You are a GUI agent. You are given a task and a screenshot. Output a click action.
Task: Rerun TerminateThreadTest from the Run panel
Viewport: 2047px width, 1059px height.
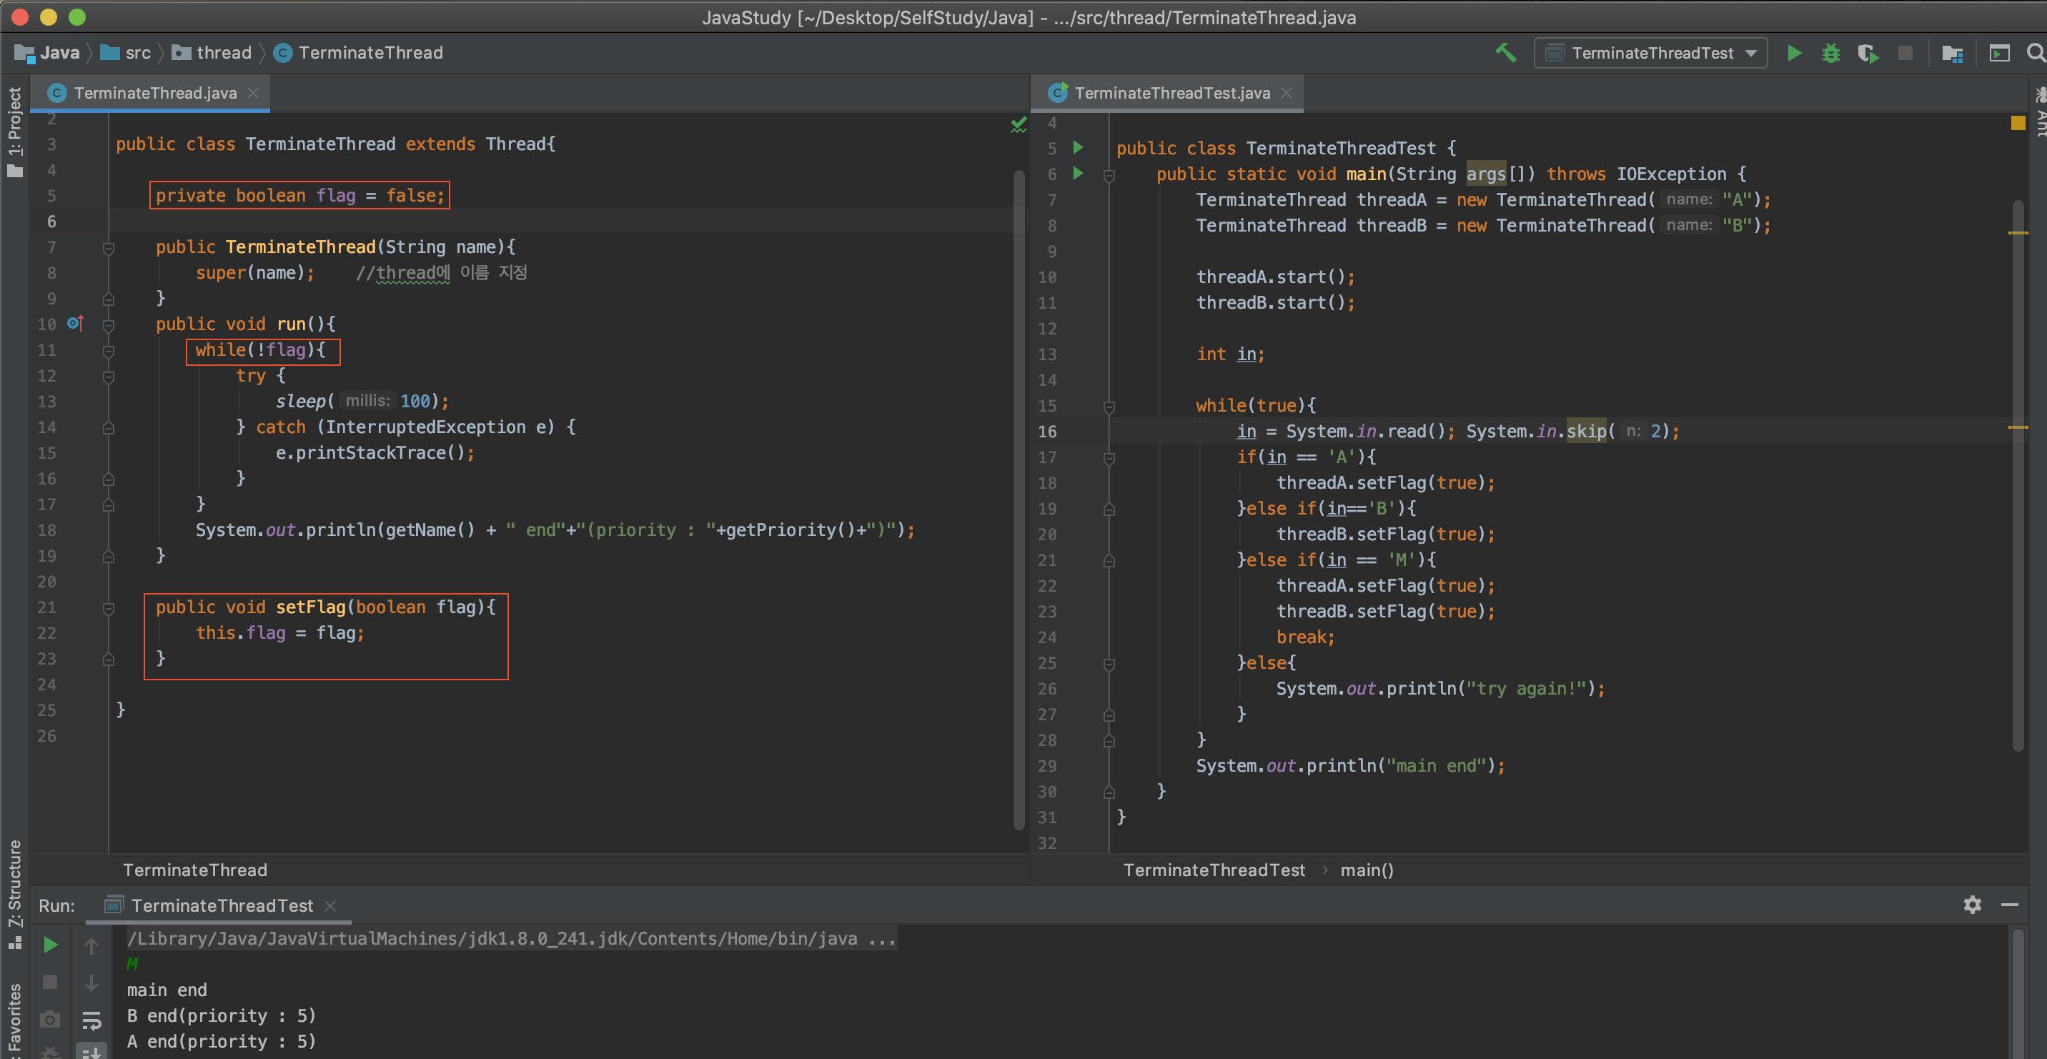(x=50, y=945)
